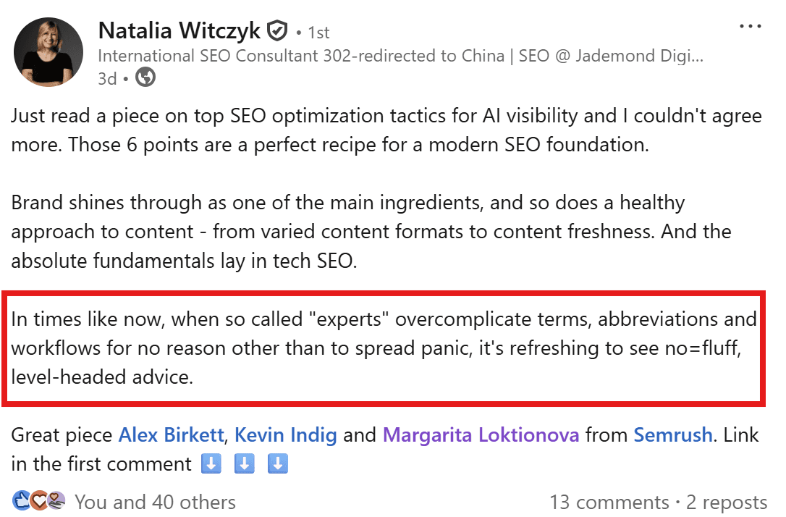Open the Semrush company page link

pos(673,435)
